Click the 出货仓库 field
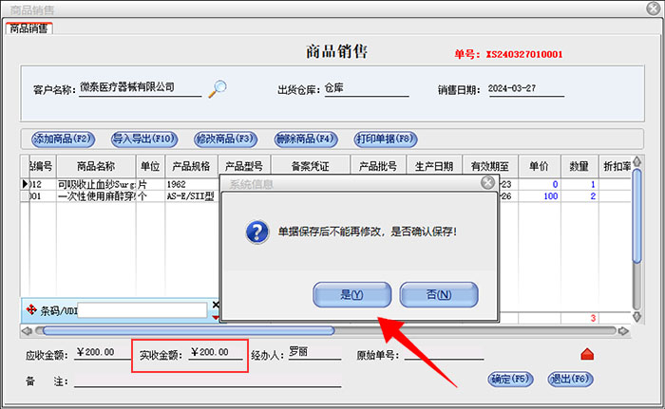This screenshot has height=409, width=665. coord(366,88)
